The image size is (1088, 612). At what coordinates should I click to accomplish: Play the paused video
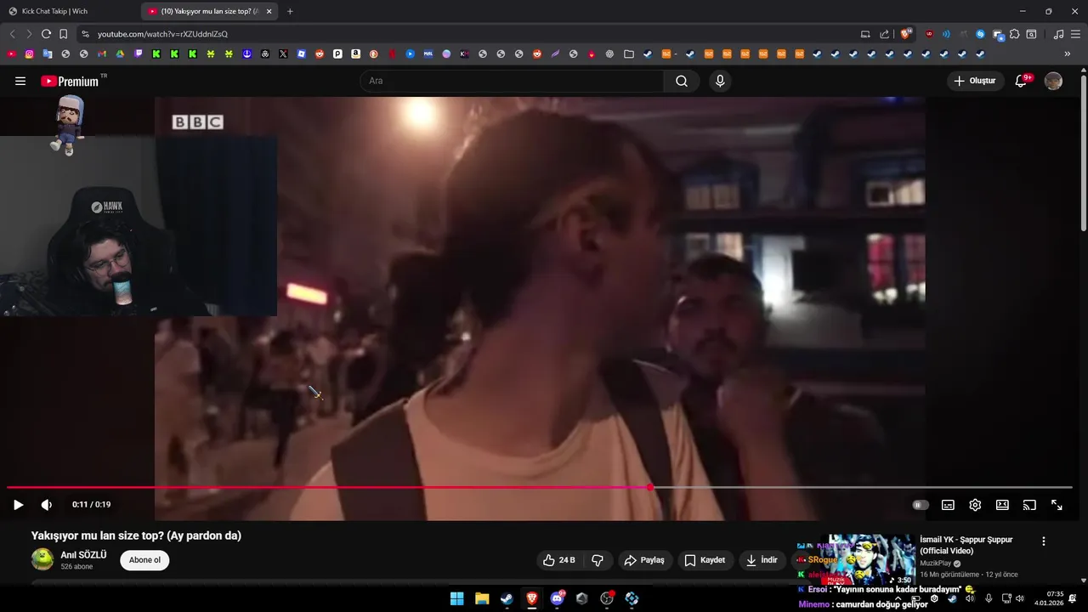tap(18, 505)
